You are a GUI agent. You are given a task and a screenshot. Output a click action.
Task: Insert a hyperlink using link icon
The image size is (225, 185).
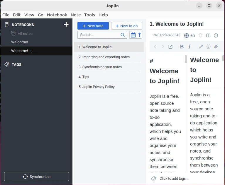click(x=201, y=47)
